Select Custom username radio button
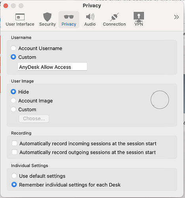Viewport: 185px width, 198px height. [x=13, y=57]
